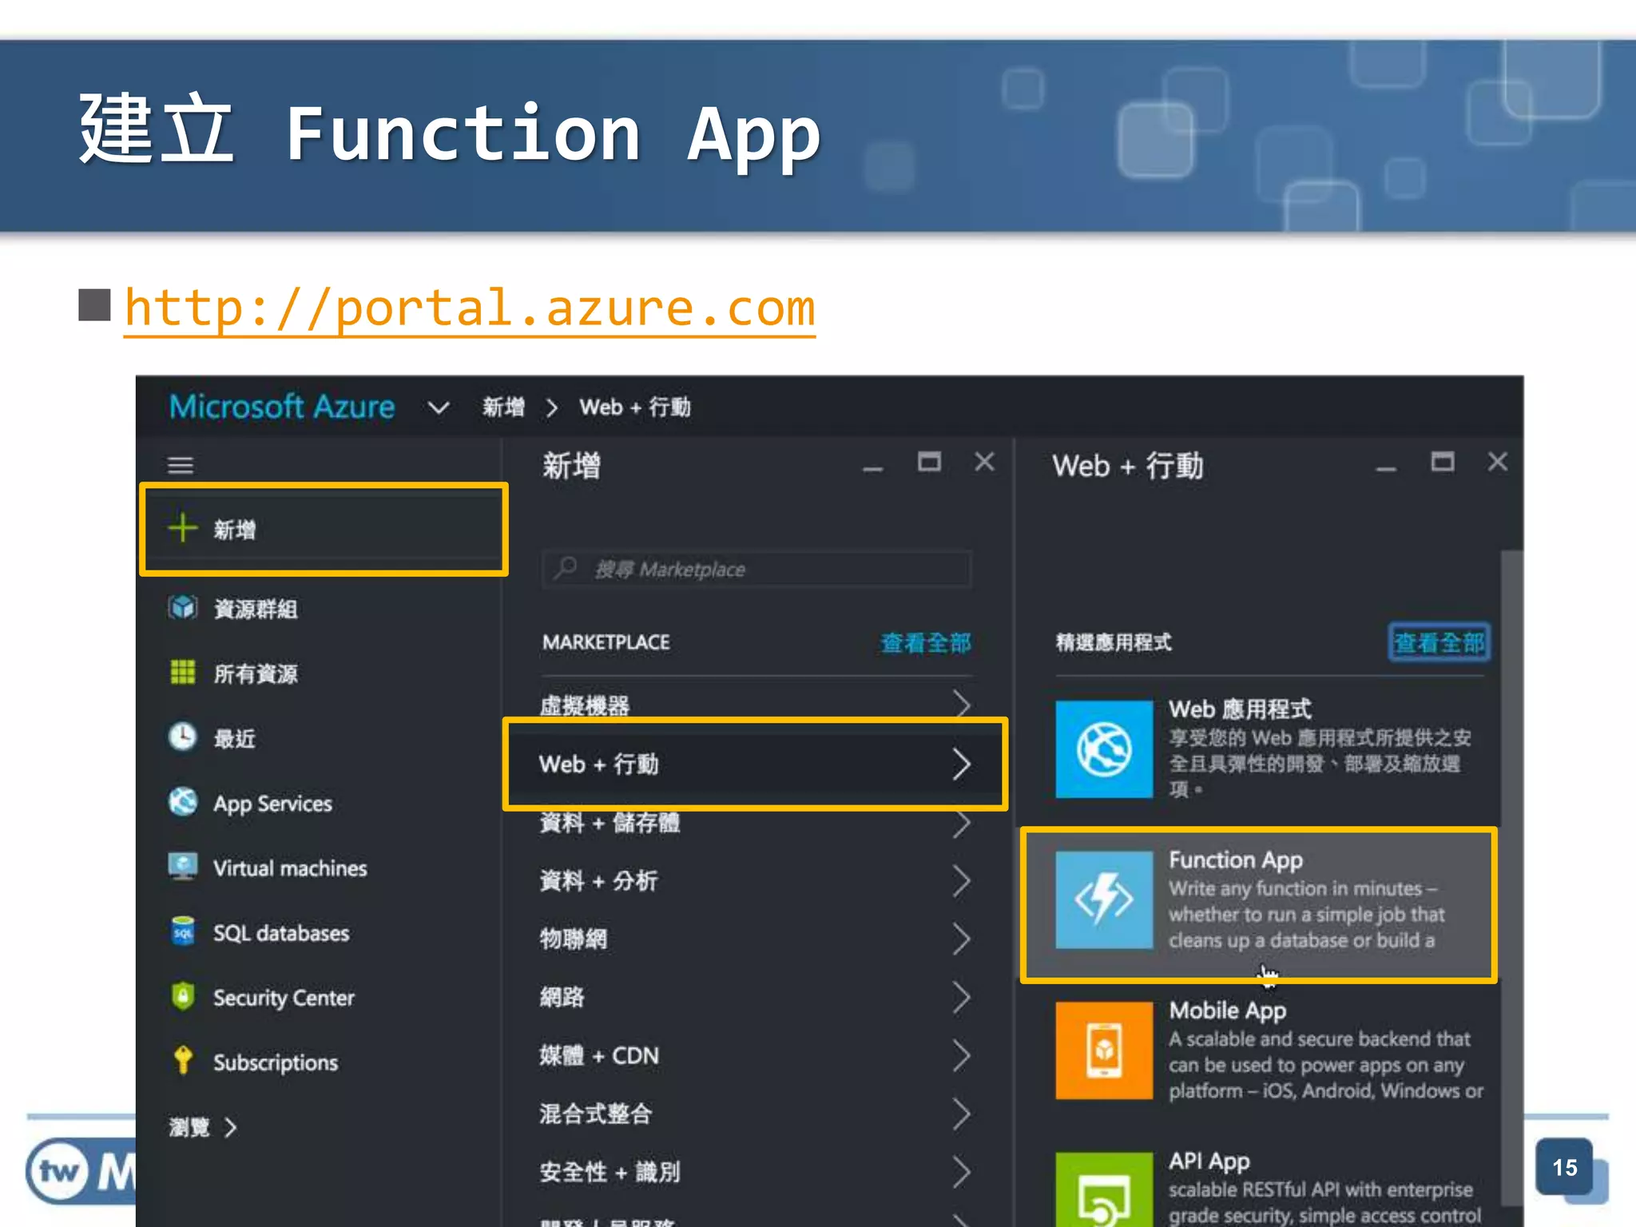Viewport: 1636px width, 1227px height.
Task: Click the Subscriptions key icon
Action: (x=183, y=1061)
